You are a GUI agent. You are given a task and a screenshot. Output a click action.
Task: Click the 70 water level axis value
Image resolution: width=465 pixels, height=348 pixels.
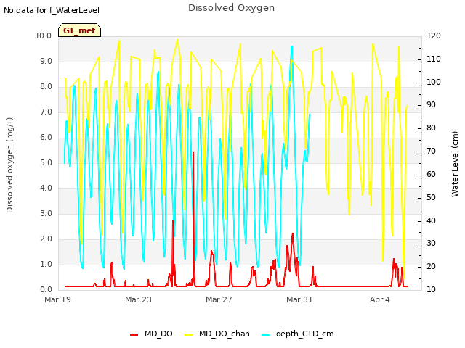click(x=431, y=152)
